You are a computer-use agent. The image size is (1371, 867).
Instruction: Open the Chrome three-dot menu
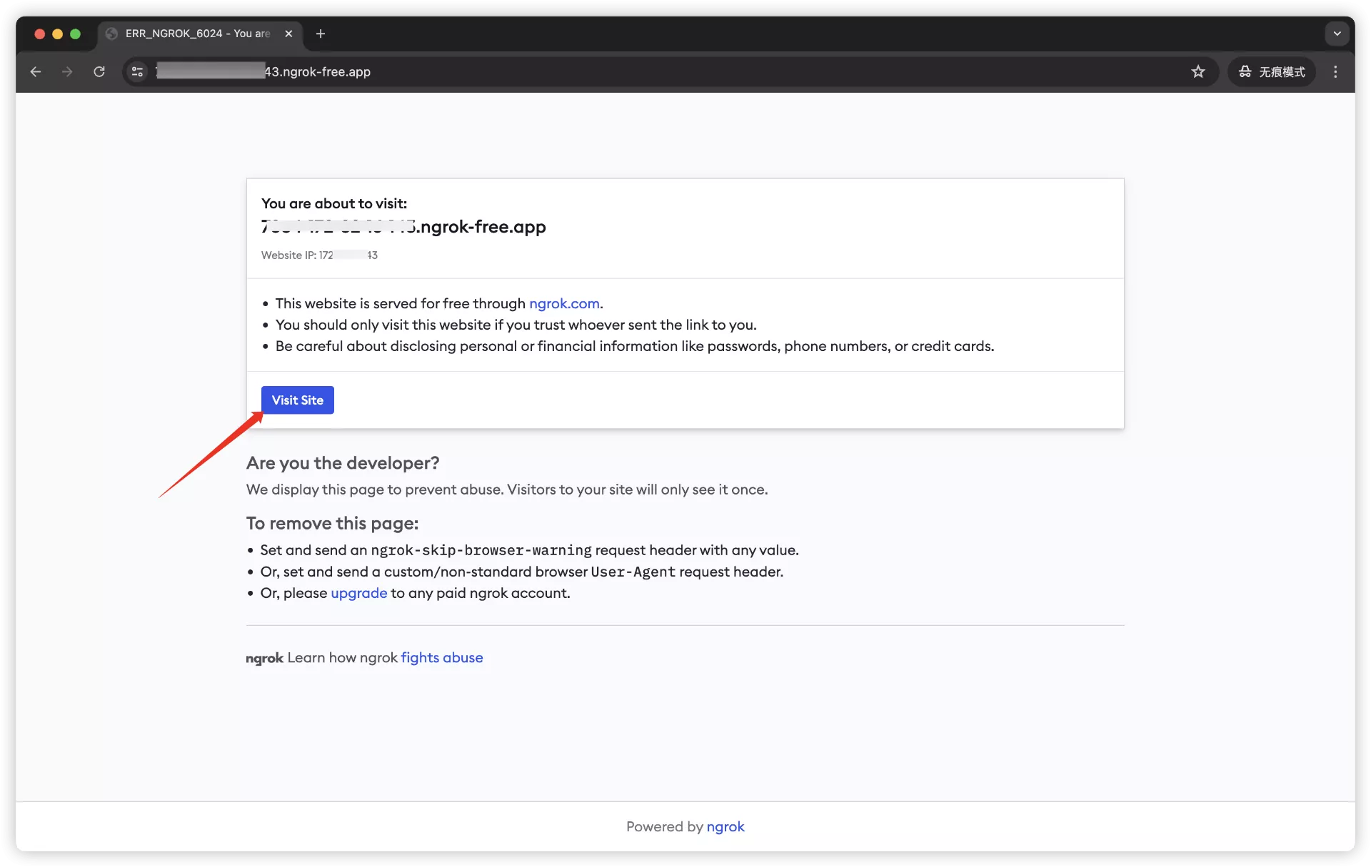pyautogui.click(x=1335, y=71)
